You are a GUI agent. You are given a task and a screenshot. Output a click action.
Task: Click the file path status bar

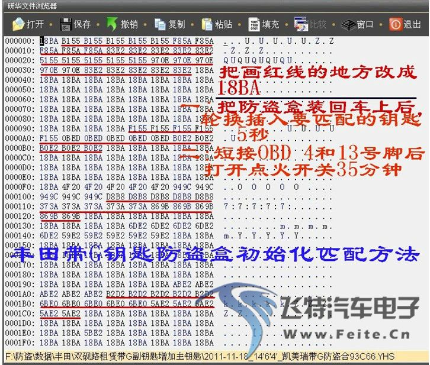point(215,357)
